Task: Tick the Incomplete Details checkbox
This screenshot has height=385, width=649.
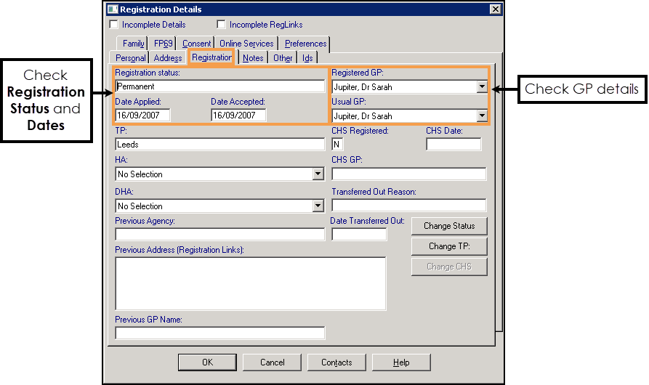Action: (x=114, y=25)
